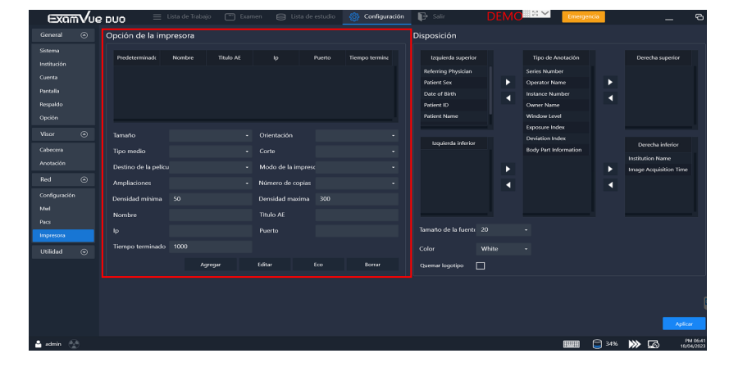Click the Borrar button
The width and height of the screenshot is (752, 367).
372,265
